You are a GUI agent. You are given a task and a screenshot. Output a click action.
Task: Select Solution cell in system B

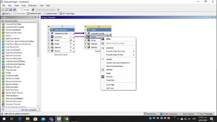click(x=94, y=44)
